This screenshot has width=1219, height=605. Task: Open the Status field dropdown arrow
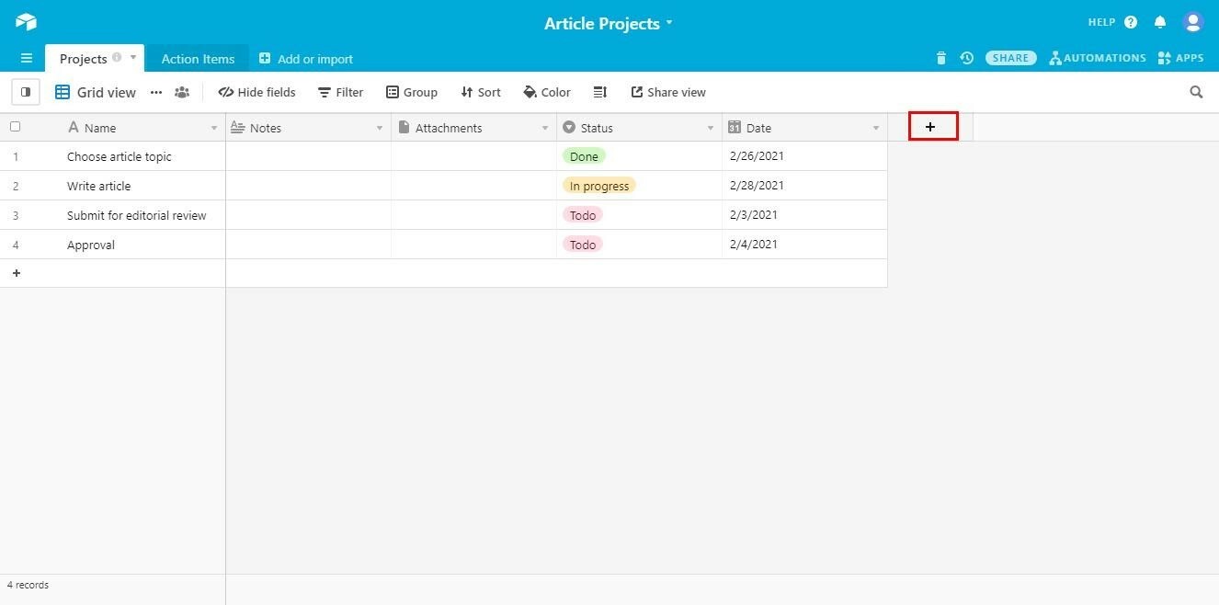click(x=711, y=128)
